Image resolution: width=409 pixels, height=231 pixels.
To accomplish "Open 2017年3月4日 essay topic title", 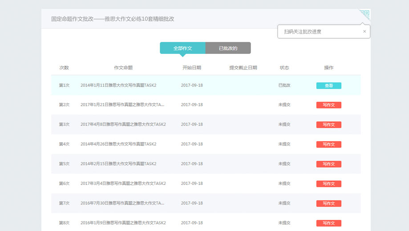I will click(123, 183).
